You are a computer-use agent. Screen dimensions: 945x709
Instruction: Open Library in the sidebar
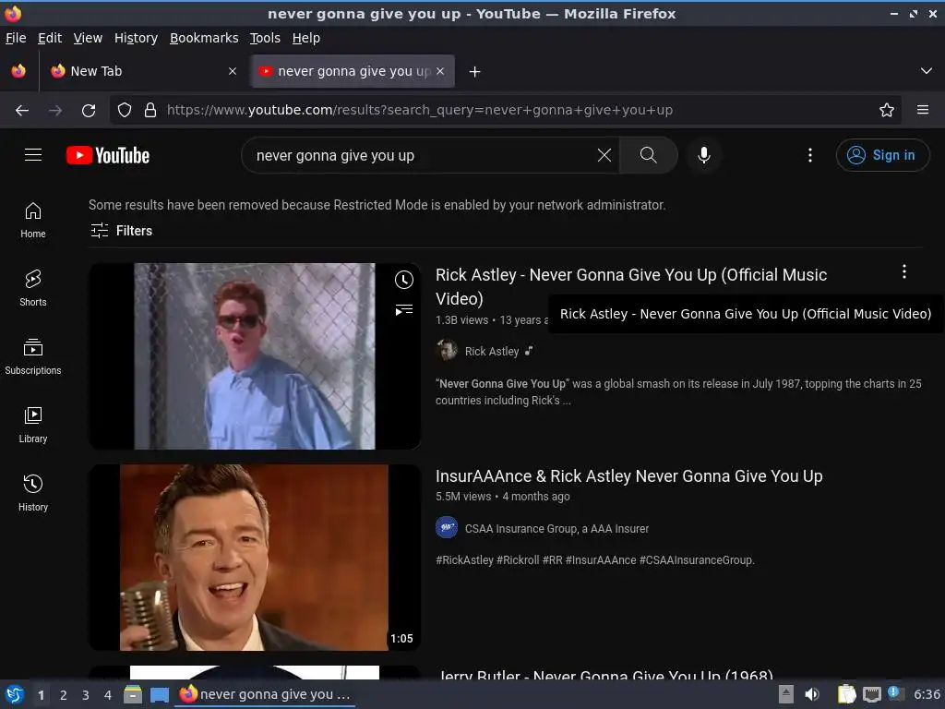pyautogui.click(x=33, y=425)
